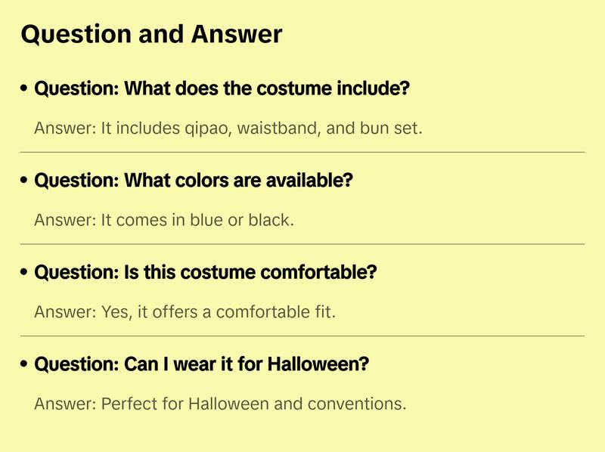605x452 pixels.
Task: Click the bullet before the costume comfortable question
Action: [x=25, y=273]
